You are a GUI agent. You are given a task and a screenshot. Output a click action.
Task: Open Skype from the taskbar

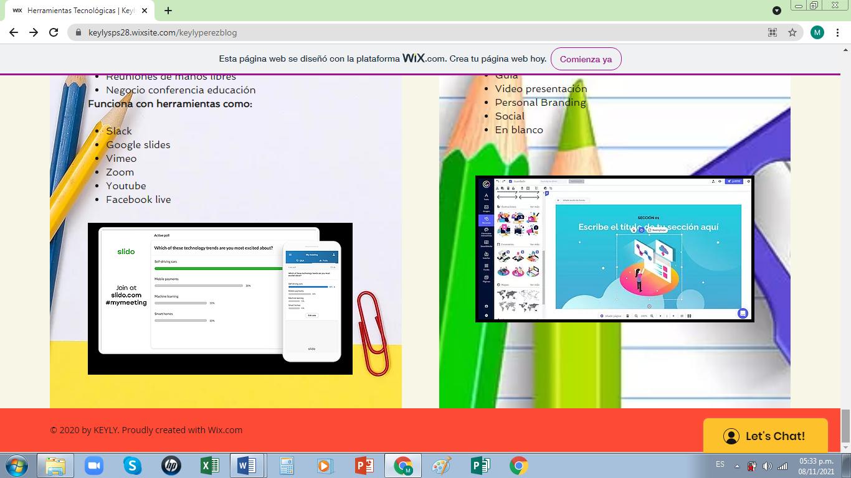[x=132, y=466]
